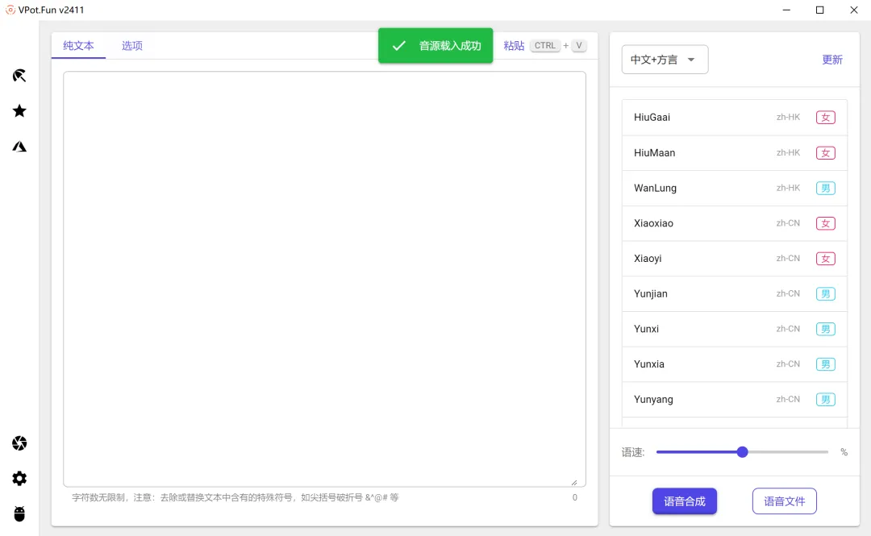Click the green checkmark in the success toast

pos(398,46)
